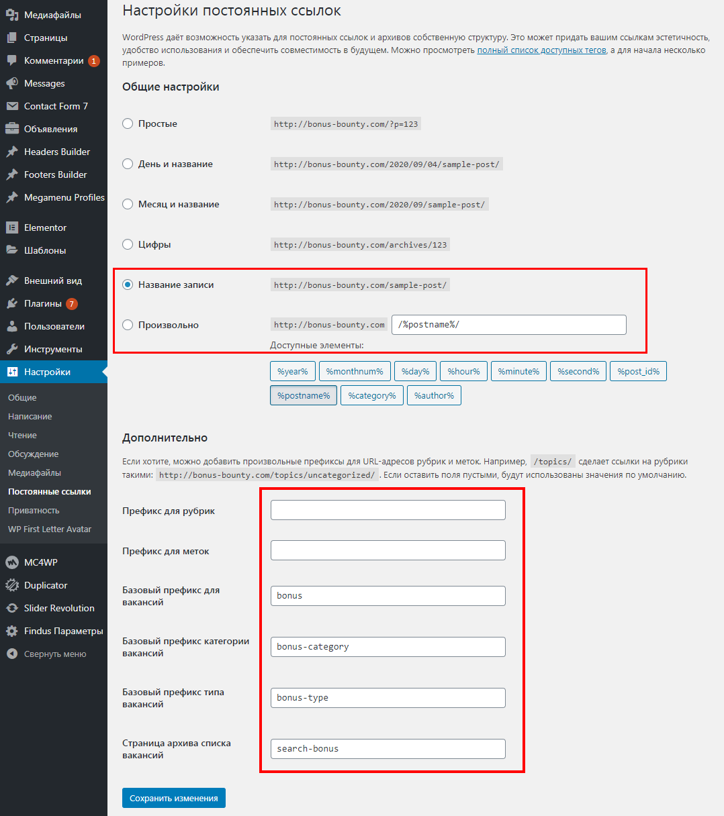This screenshot has height=816, width=724.
Task: Click the %minute% tag button
Action: pos(518,371)
